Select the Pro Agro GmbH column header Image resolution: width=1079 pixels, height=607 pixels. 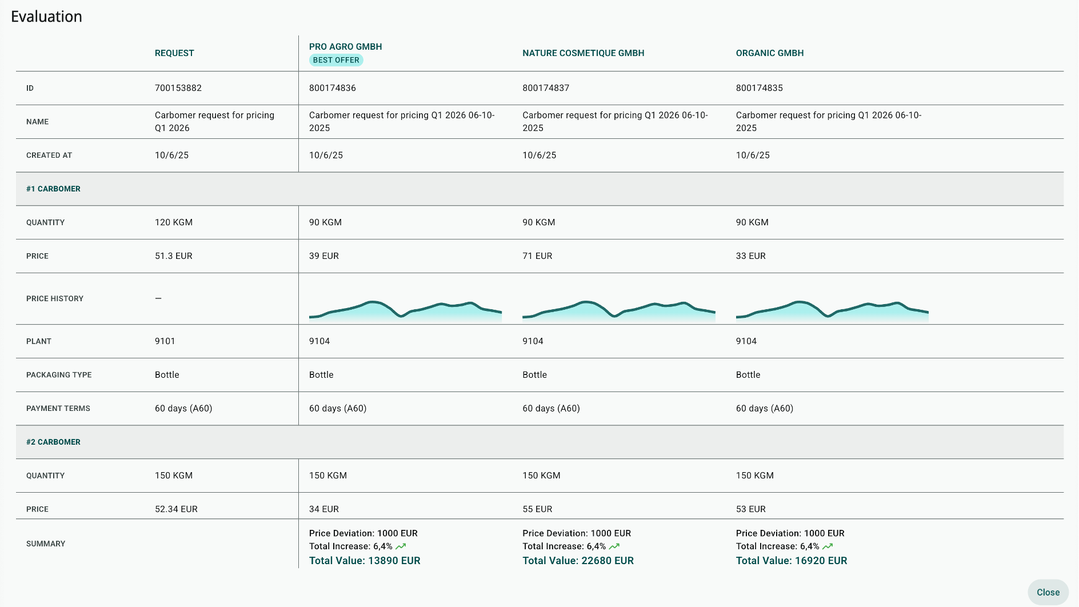click(345, 47)
